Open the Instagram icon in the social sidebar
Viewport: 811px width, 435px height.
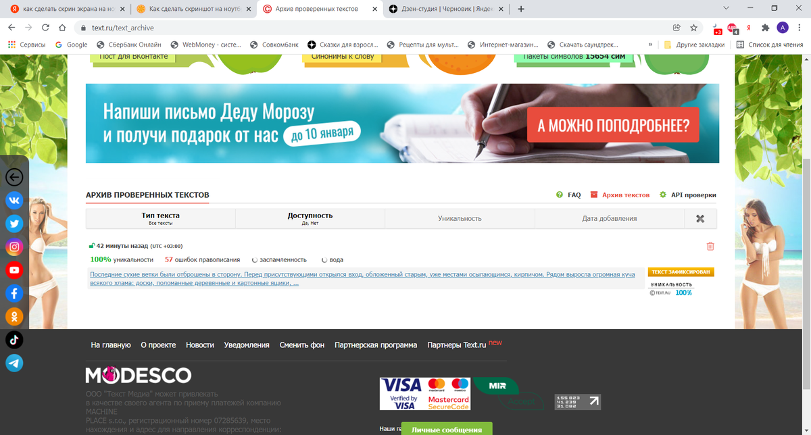[14, 247]
